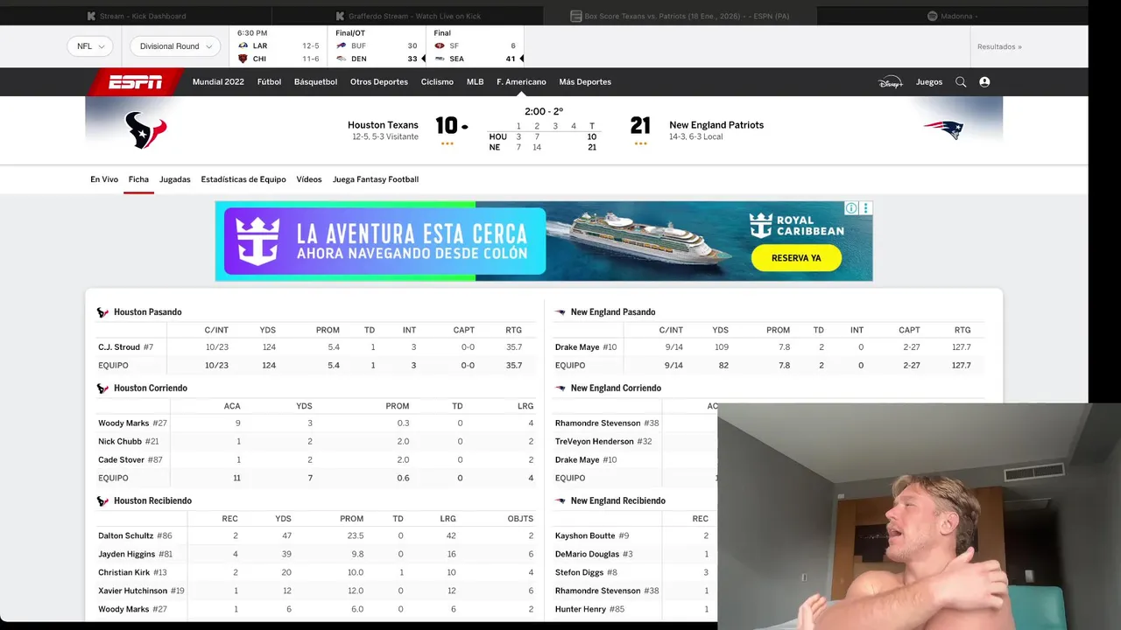Open Resultados link in scoreboard
The width and height of the screenshot is (1121, 630).
click(999, 46)
